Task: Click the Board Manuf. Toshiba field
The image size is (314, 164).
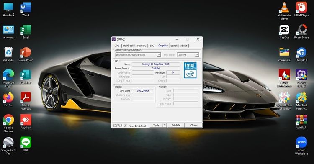Action: pyautogui.click(x=156, y=68)
